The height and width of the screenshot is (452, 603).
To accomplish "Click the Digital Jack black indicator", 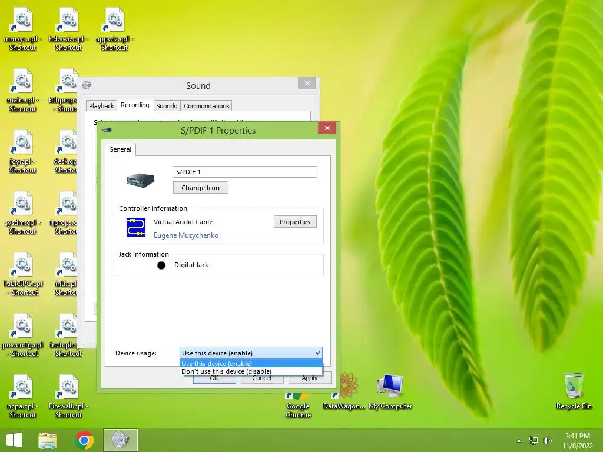I will click(x=161, y=265).
